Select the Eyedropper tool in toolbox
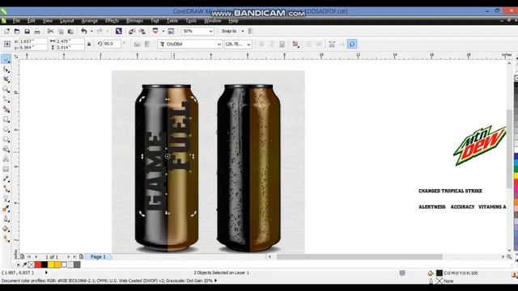The width and height of the screenshot is (518, 291). [x=6, y=209]
